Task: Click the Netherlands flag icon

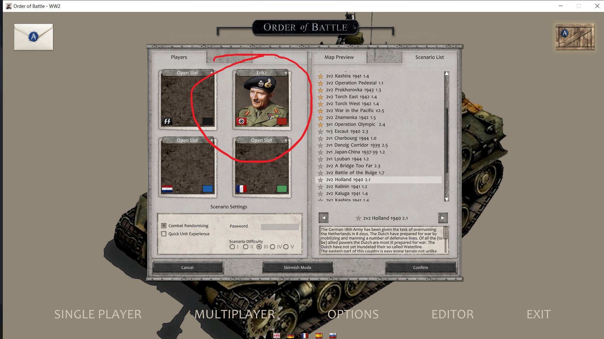Action: pos(167,189)
